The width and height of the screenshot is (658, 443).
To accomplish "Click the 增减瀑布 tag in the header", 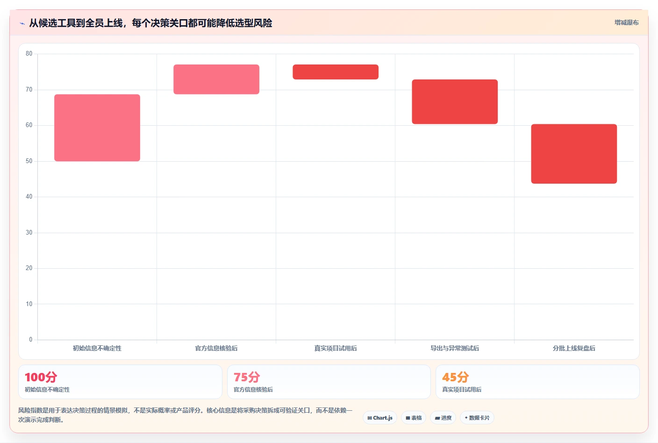I will click(626, 22).
